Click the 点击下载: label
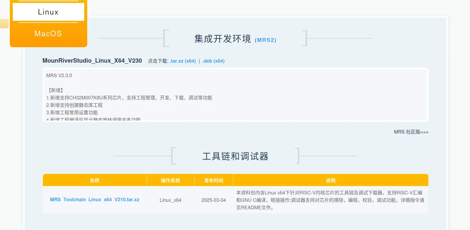 [158, 61]
